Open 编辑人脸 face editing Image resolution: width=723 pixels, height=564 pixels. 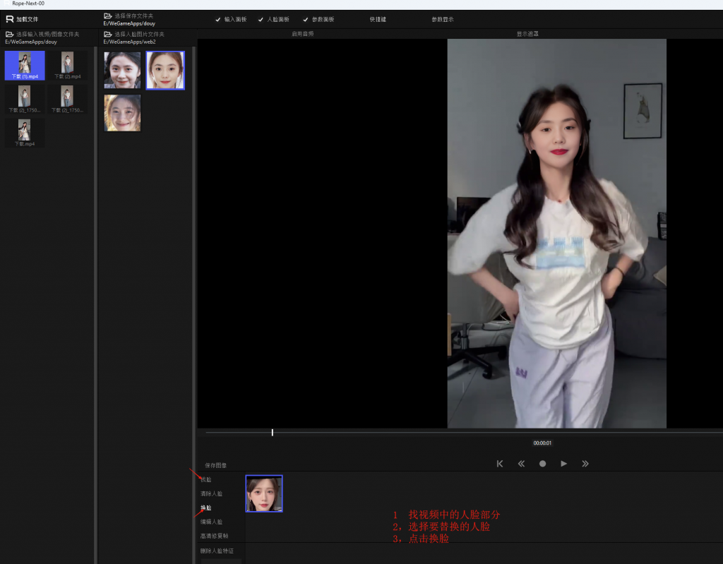(211, 522)
